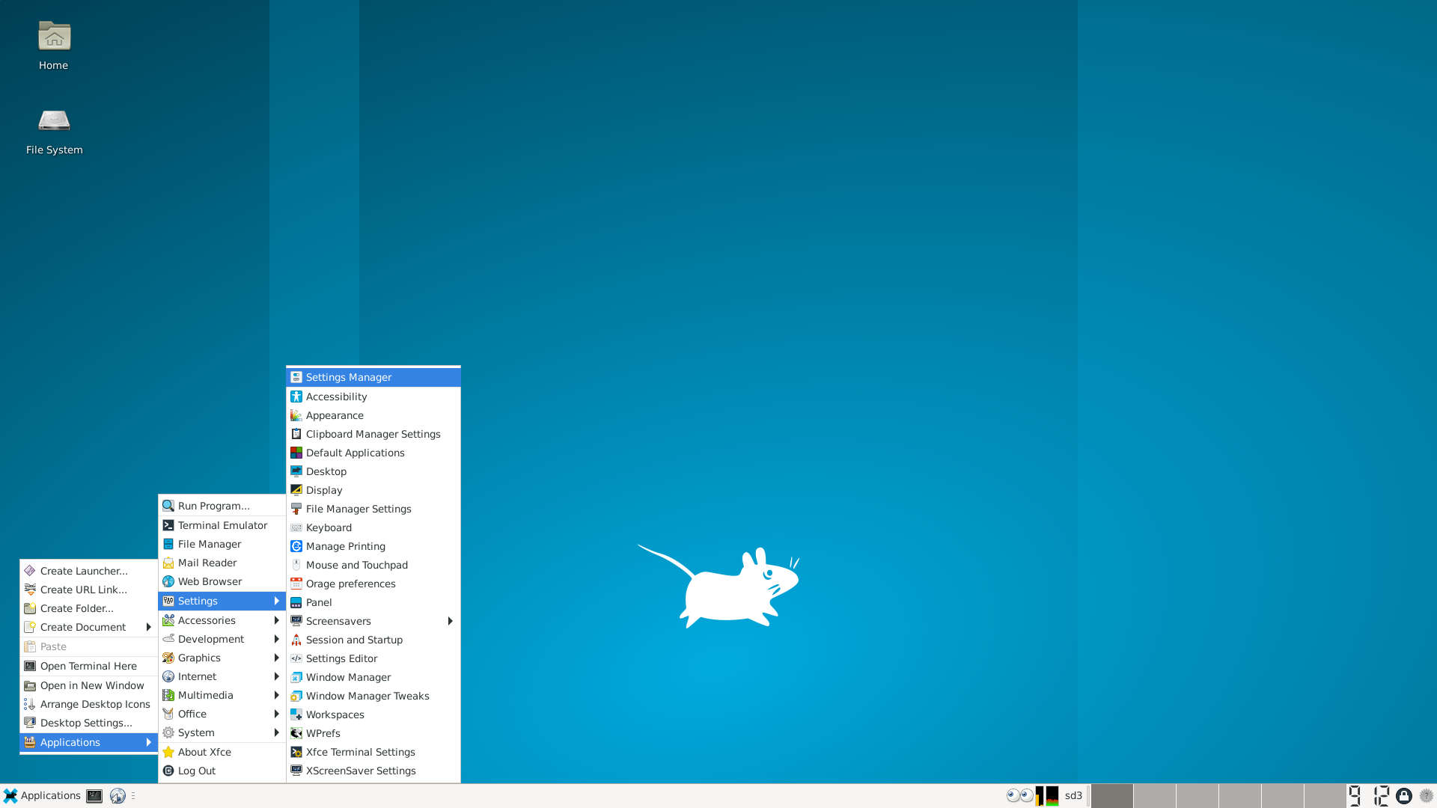Select Window Manager Tweaks entry
This screenshot has width=1437, height=808.
373,696
